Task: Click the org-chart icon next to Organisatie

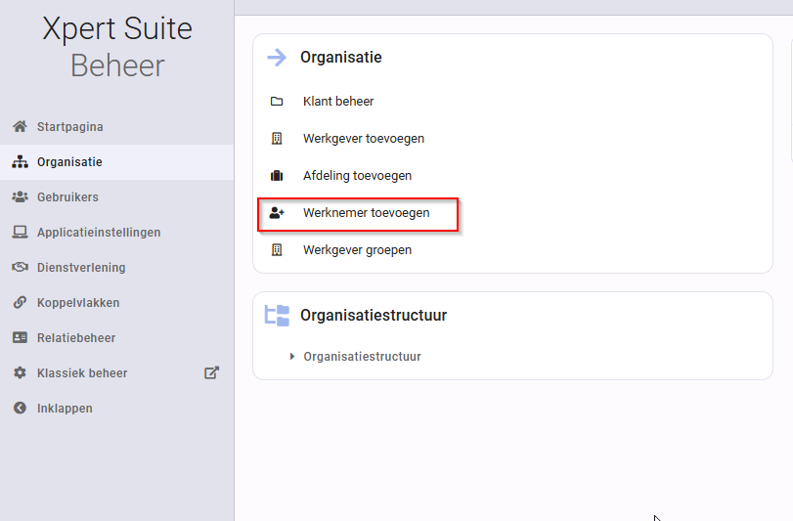Action: point(20,161)
